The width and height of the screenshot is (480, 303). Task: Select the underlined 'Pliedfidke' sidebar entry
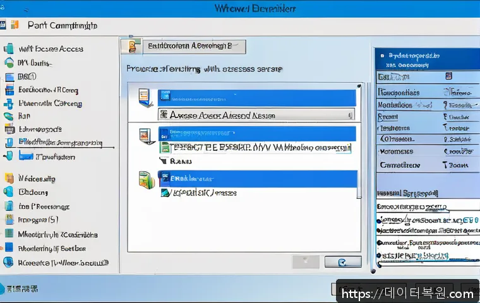point(60,142)
